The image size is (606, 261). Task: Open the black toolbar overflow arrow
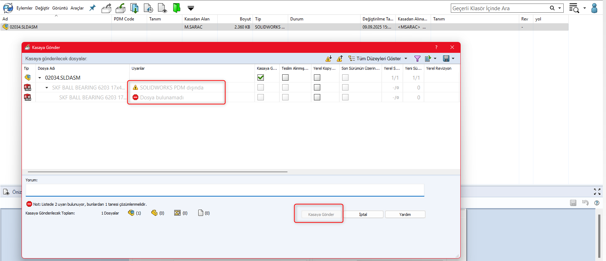191,8
